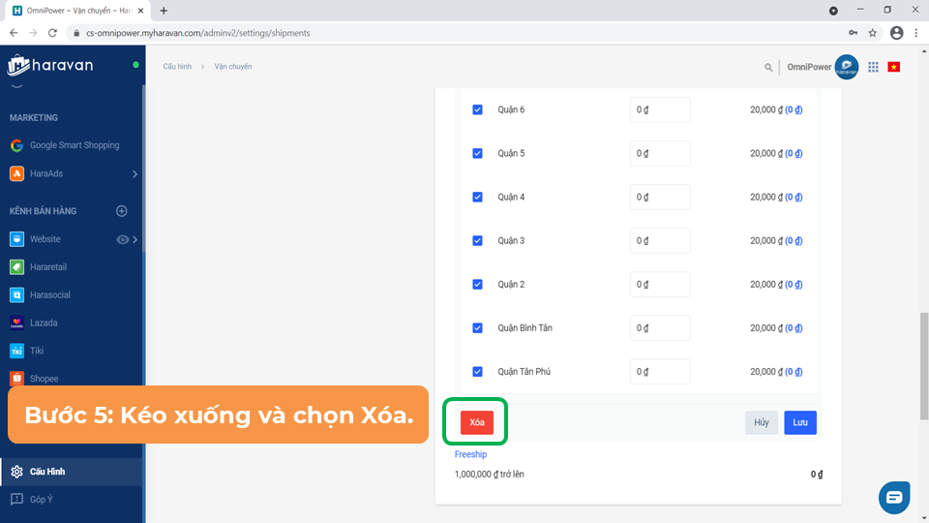Expand Website submenu chevron
The height and width of the screenshot is (523, 929).
tap(135, 239)
